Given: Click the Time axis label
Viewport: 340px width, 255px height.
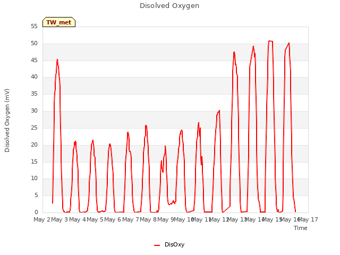Looking at the screenshot, I should (x=301, y=228).
